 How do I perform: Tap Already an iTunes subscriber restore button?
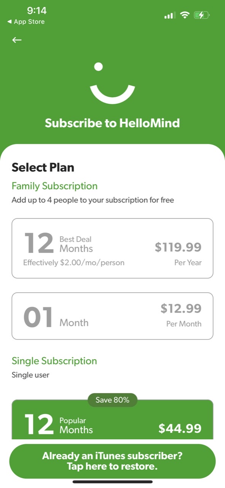click(x=112, y=461)
